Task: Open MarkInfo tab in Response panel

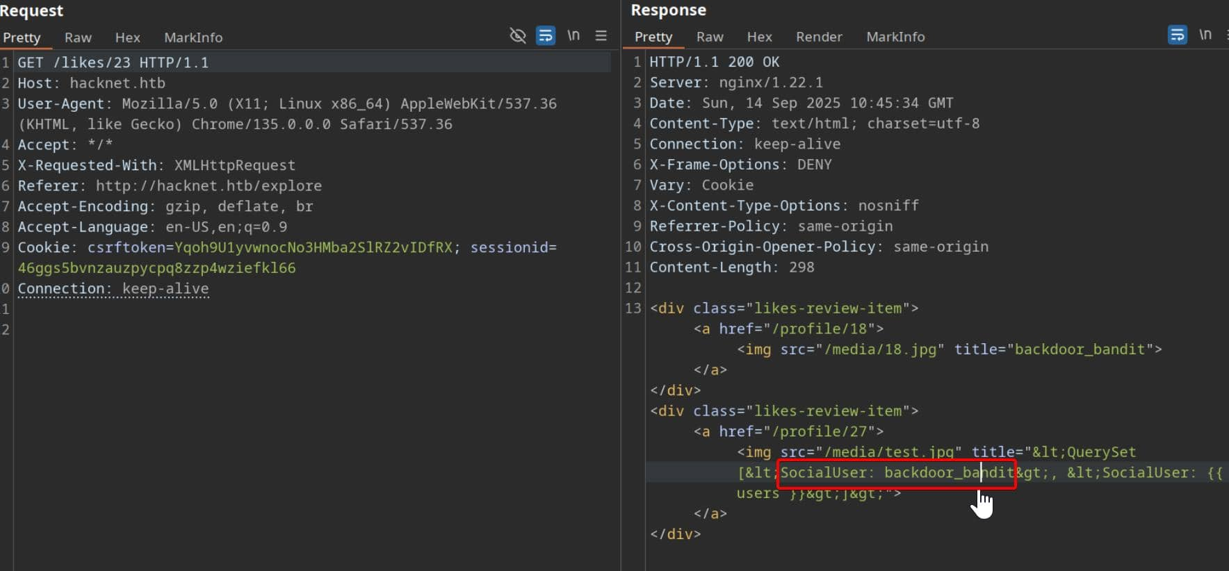Action: point(895,37)
